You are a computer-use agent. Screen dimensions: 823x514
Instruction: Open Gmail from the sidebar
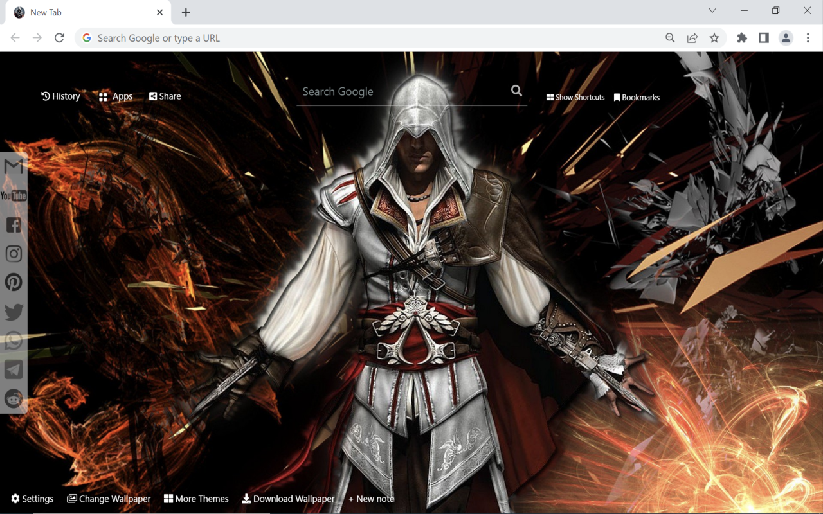pos(14,167)
